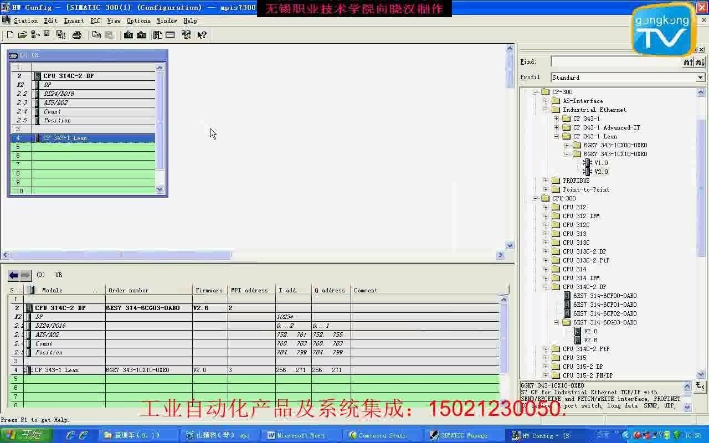Click the Print toolbar icon
The width and height of the screenshot is (709, 443).
(x=77, y=35)
